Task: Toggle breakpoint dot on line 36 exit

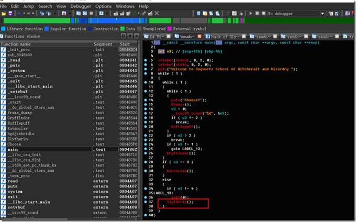Action: 146,197
